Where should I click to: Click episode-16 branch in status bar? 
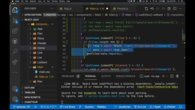(x=22, y=107)
